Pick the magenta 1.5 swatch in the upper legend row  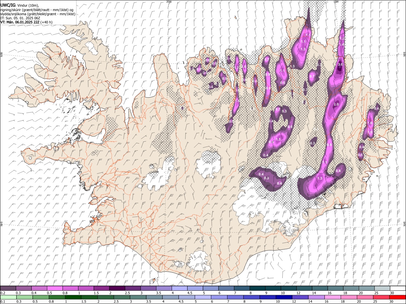pos(101,288)
